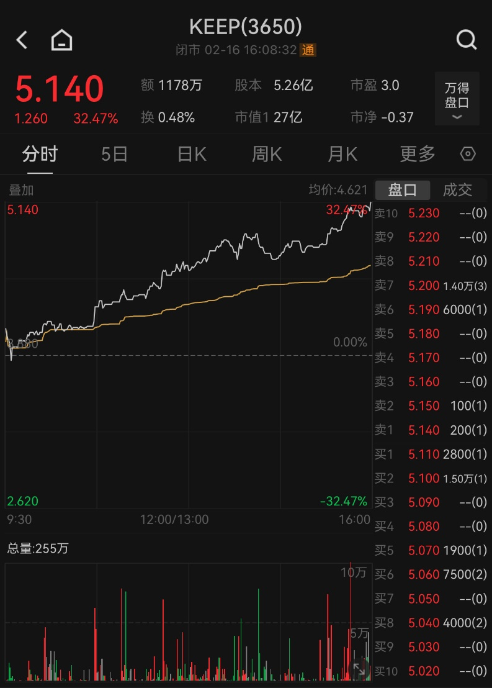Tap the volume bar chart
Image resolution: width=492 pixels, height=688 pixels.
point(189,622)
